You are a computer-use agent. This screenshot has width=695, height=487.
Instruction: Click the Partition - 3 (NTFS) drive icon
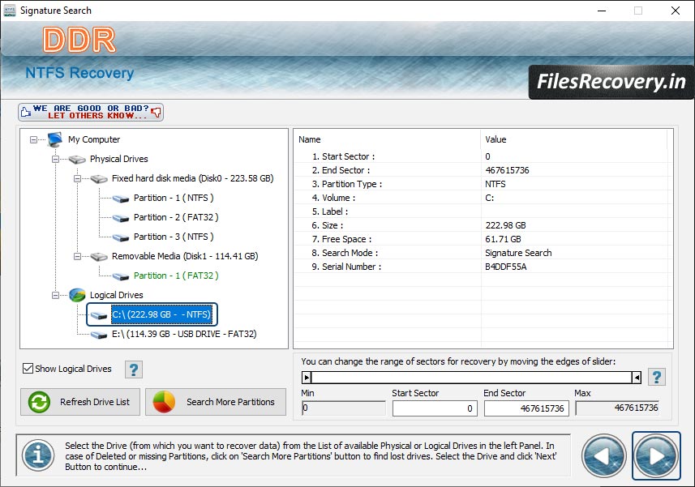[121, 237]
